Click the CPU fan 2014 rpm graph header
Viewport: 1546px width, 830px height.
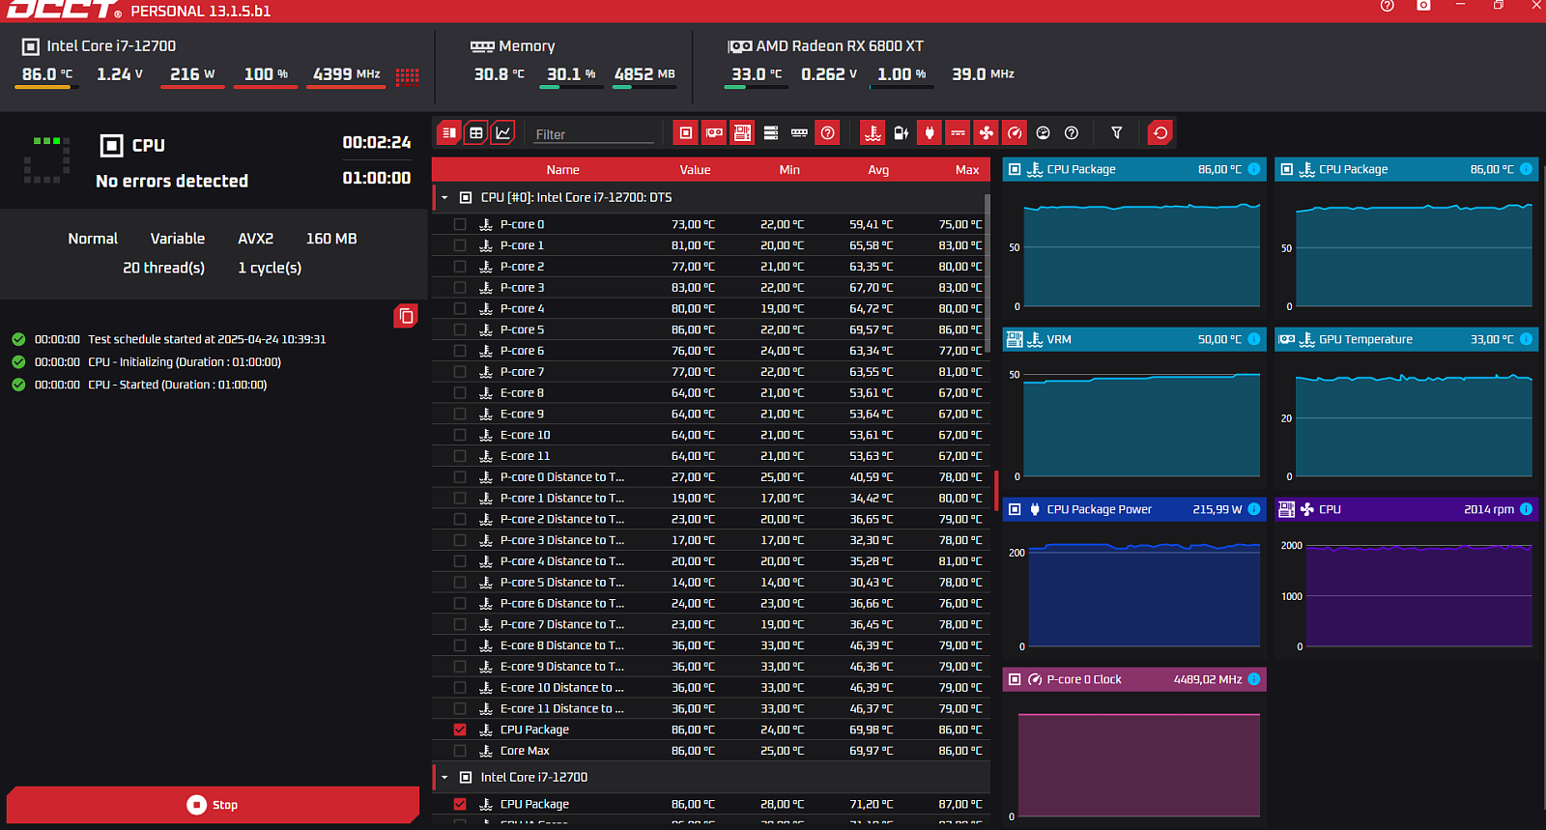click(x=1407, y=509)
